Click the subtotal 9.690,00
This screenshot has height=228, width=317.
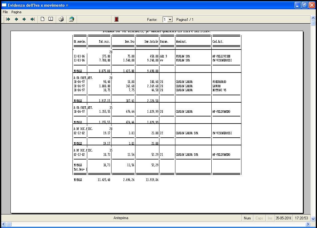coord(153,71)
